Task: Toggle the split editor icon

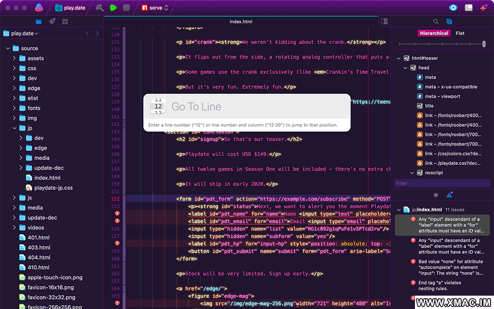Action: click(384, 21)
